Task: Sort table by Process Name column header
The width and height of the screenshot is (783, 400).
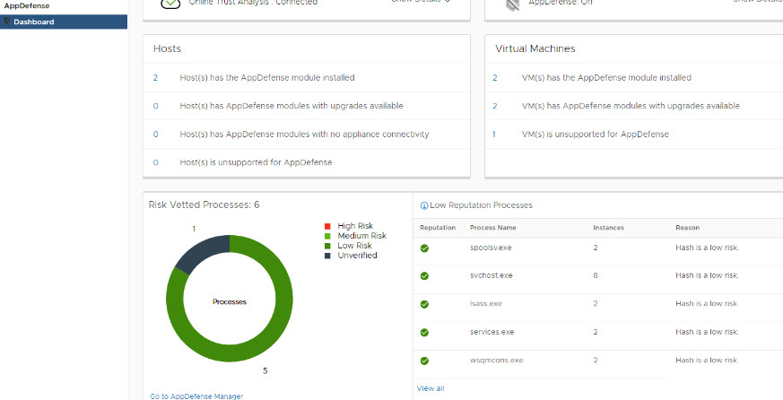Action: pos(493,228)
